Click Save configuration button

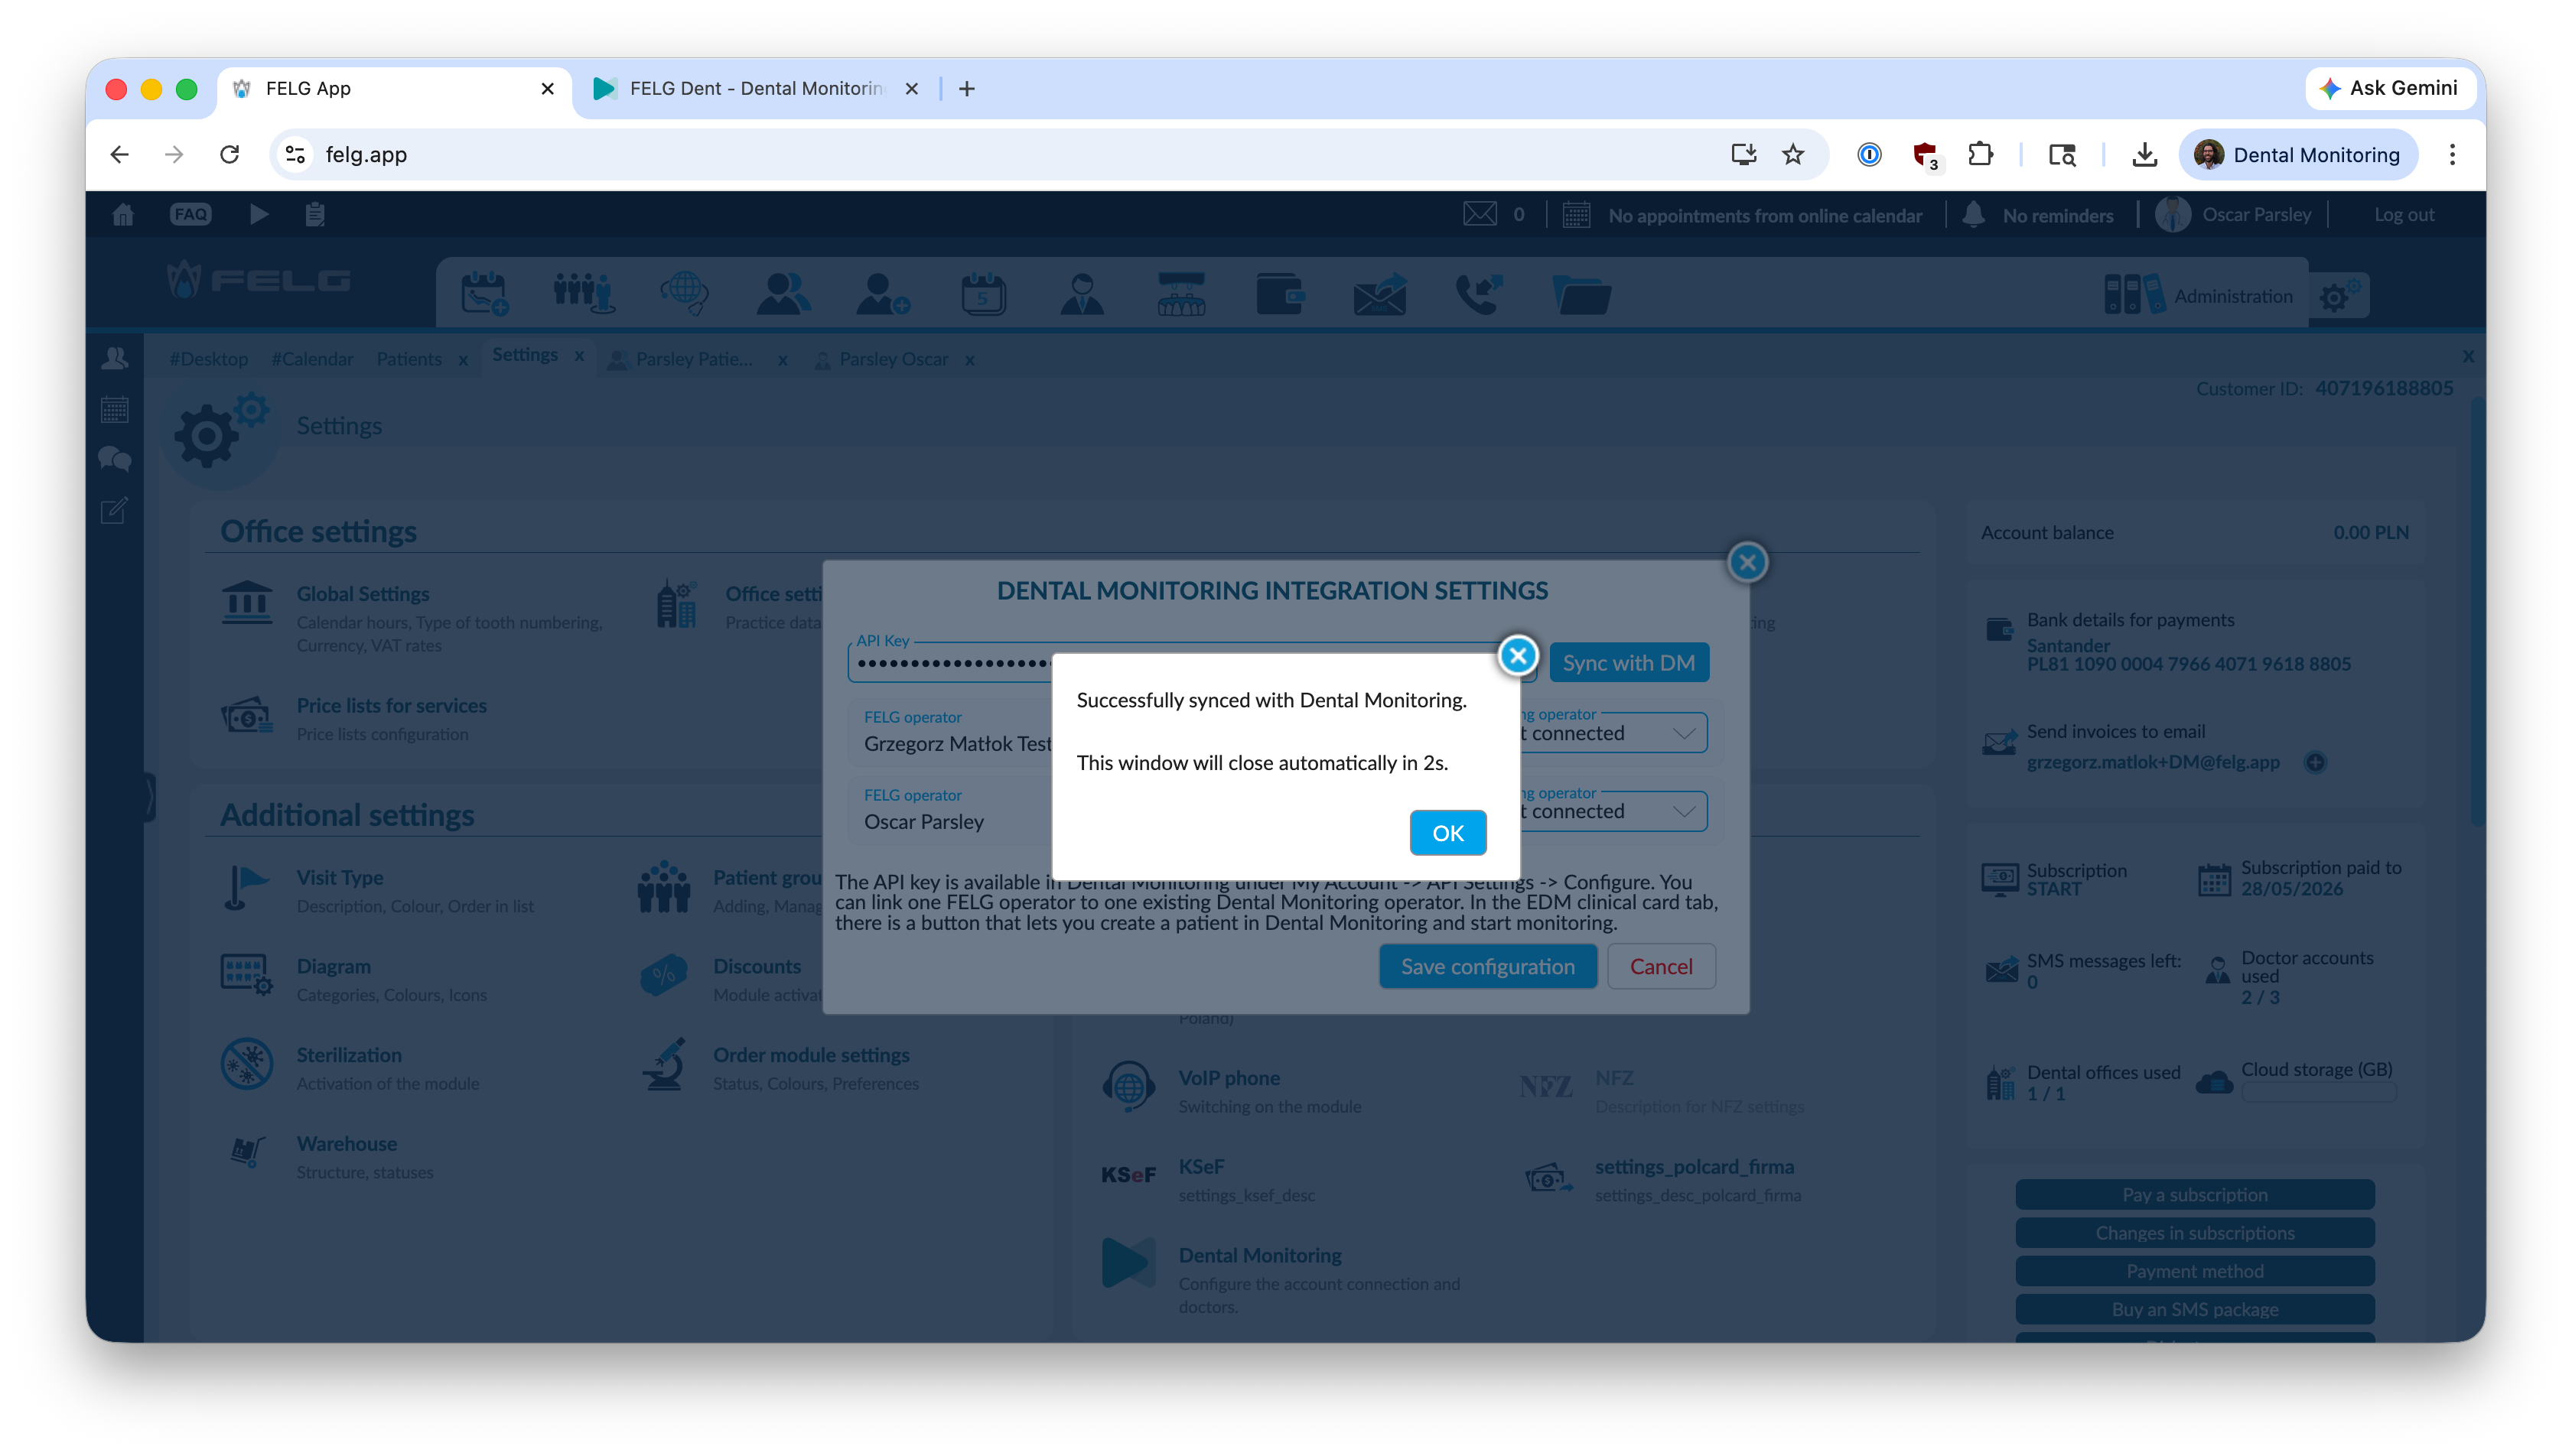coord(1486,966)
